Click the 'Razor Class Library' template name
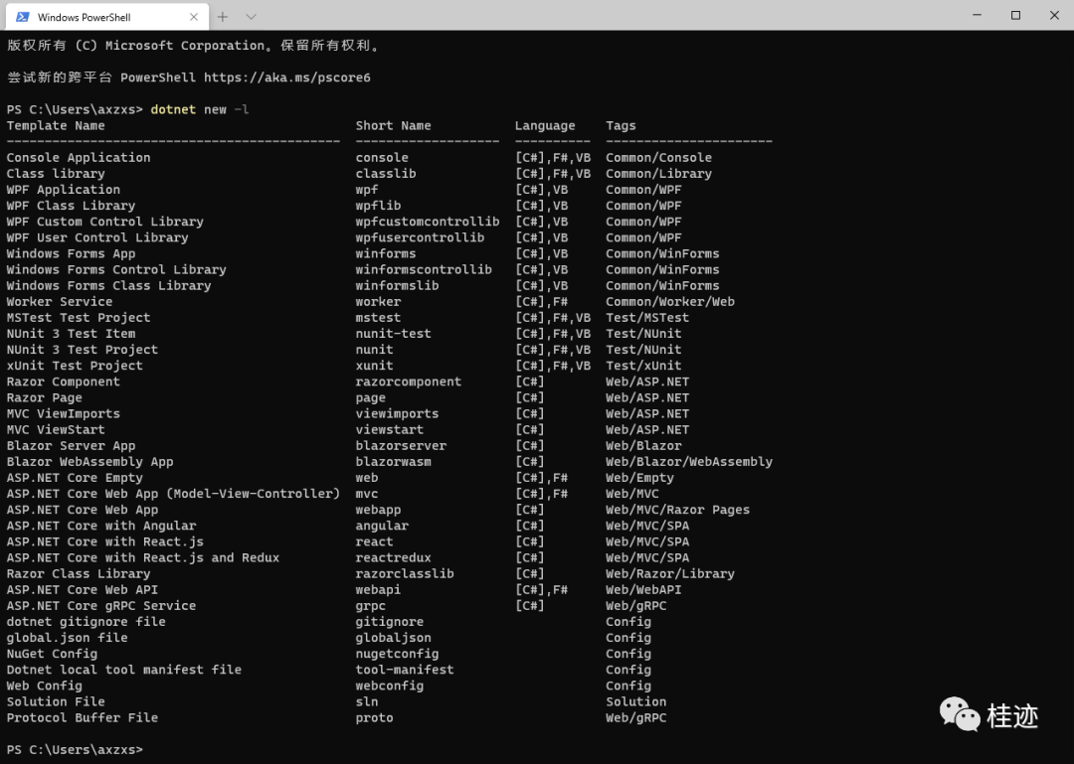This screenshot has height=764, width=1074. pyautogui.click(x=79, y=573)
